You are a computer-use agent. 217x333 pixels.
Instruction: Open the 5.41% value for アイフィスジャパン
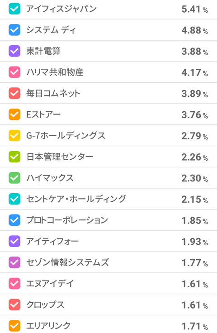coord(194,9)
